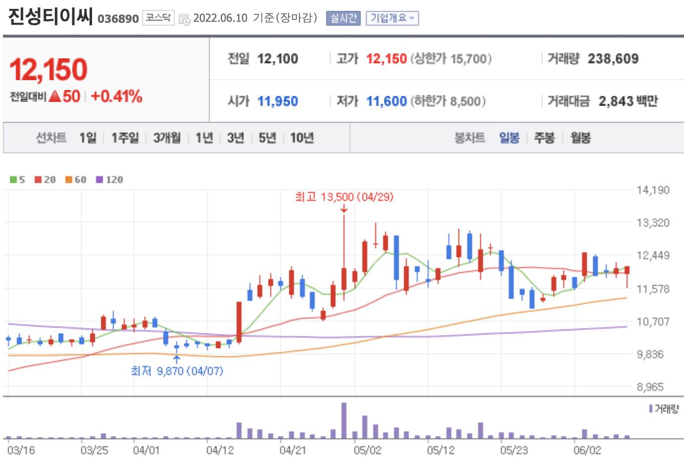Click the 최고 13,500 (04/29) chart annotation
This screenshot has width=684, height=468.
344,197
